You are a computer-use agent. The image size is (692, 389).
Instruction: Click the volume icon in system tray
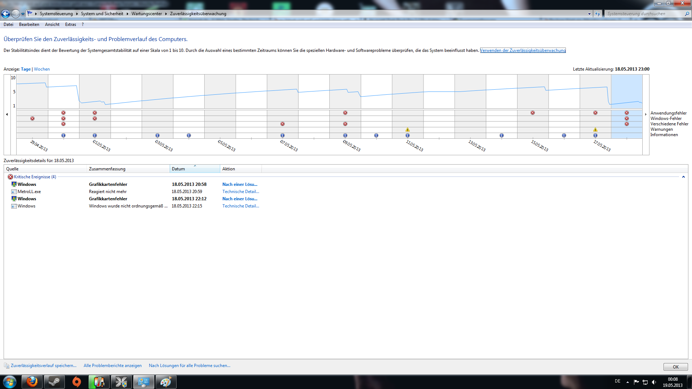tap(654, 382)
